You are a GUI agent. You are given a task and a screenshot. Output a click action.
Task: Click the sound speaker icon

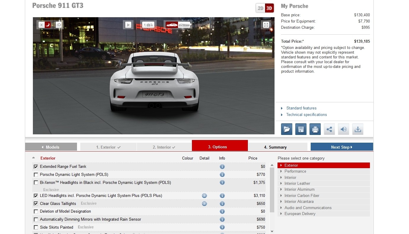click(x=344, y=129)
